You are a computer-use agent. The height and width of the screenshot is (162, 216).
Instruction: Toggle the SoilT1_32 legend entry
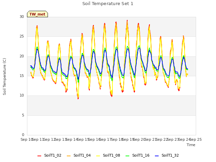pyautogui.click(x=167, y=155)
